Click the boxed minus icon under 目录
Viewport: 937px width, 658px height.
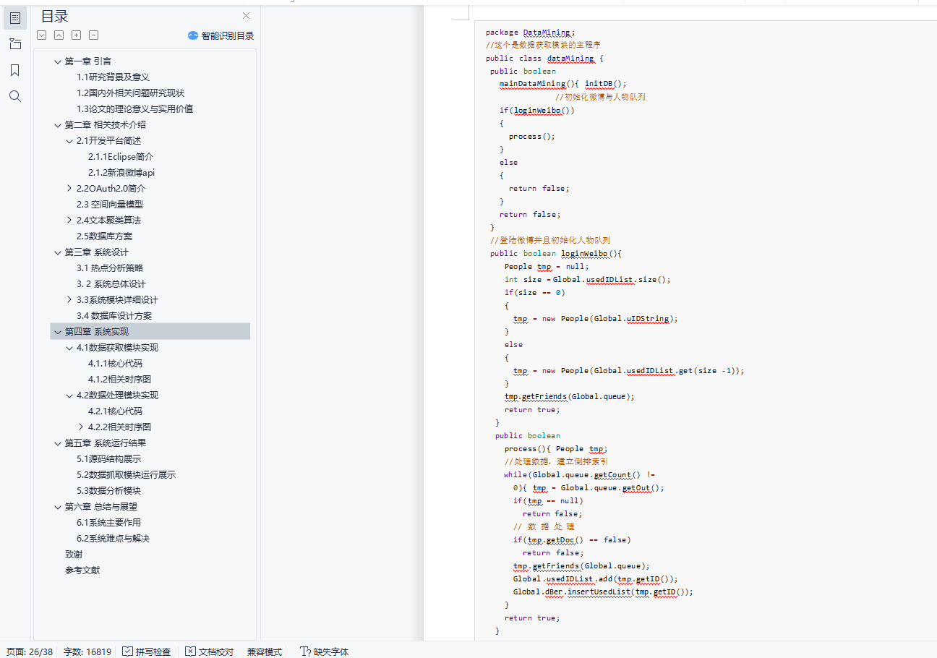[93, 35]
